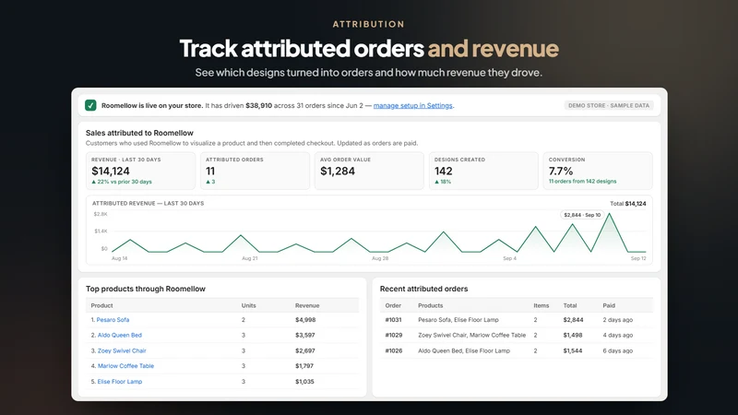Image resolution: width=738 pixels, height=415 pixels.
Task: Click the Paid column header
Action: (609, 305)
